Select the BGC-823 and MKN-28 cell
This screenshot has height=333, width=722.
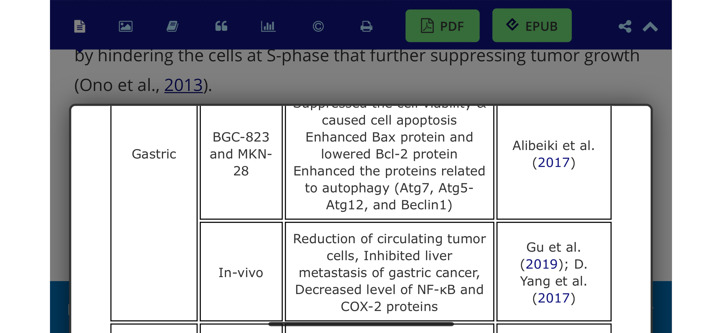tap(241, 162)
